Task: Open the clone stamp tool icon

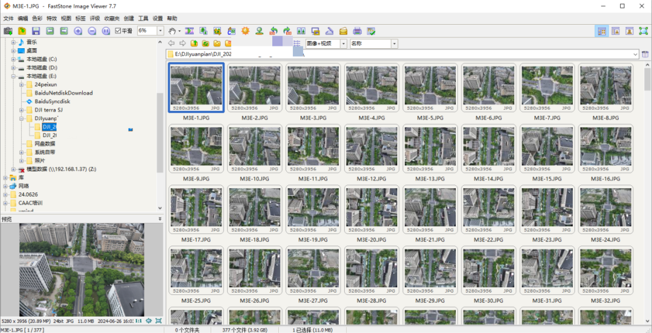Action: click(x=260, y=31)
